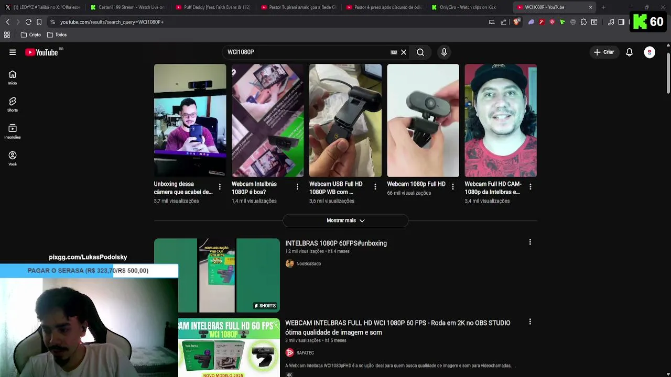Start voice search with the microphone
This screenshot has height=377, width=671.
[x=444, y=52]
